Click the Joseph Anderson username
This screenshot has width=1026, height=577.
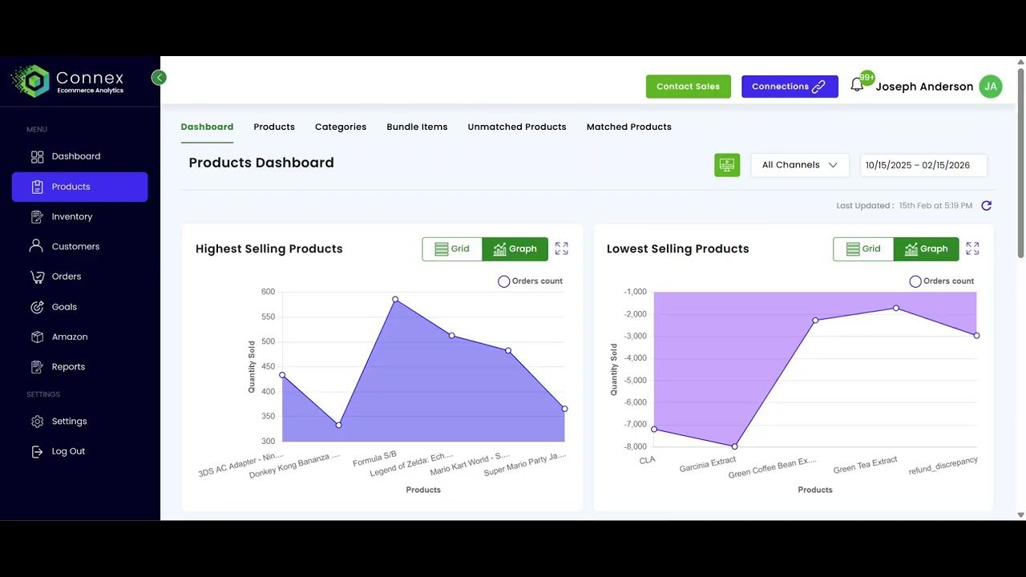(x=924, y=87)
